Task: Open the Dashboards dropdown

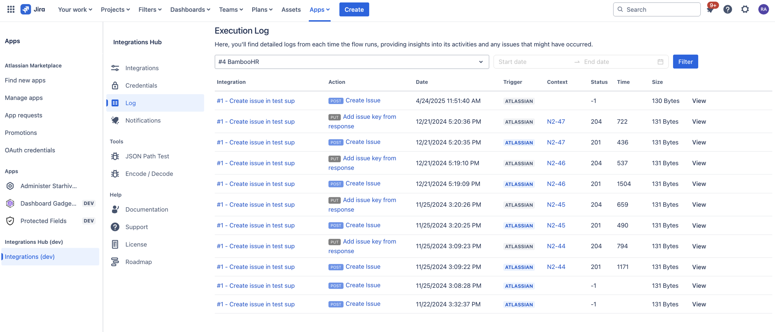Action: (x=190, y=10)
